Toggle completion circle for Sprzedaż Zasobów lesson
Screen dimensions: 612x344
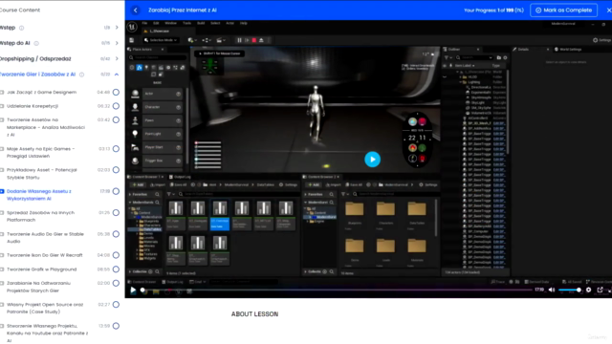pyautogui.click(x=116, y=212)
